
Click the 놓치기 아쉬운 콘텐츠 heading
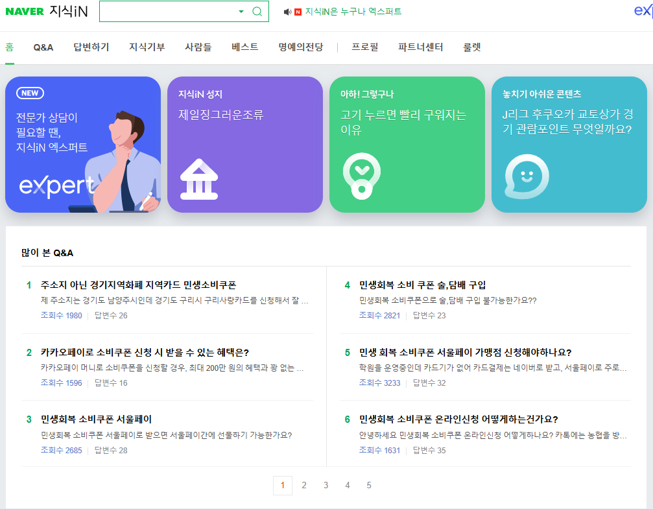point(542,94)
